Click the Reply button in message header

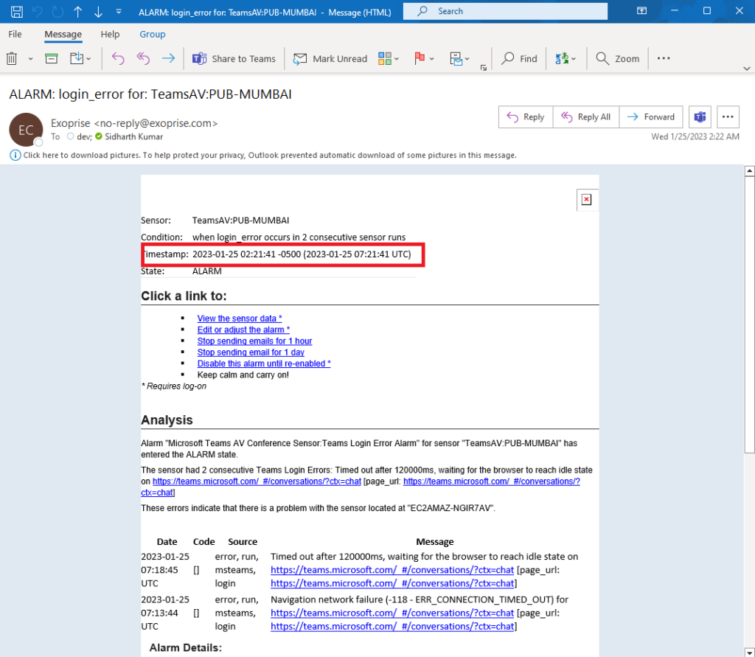point(526,117)
